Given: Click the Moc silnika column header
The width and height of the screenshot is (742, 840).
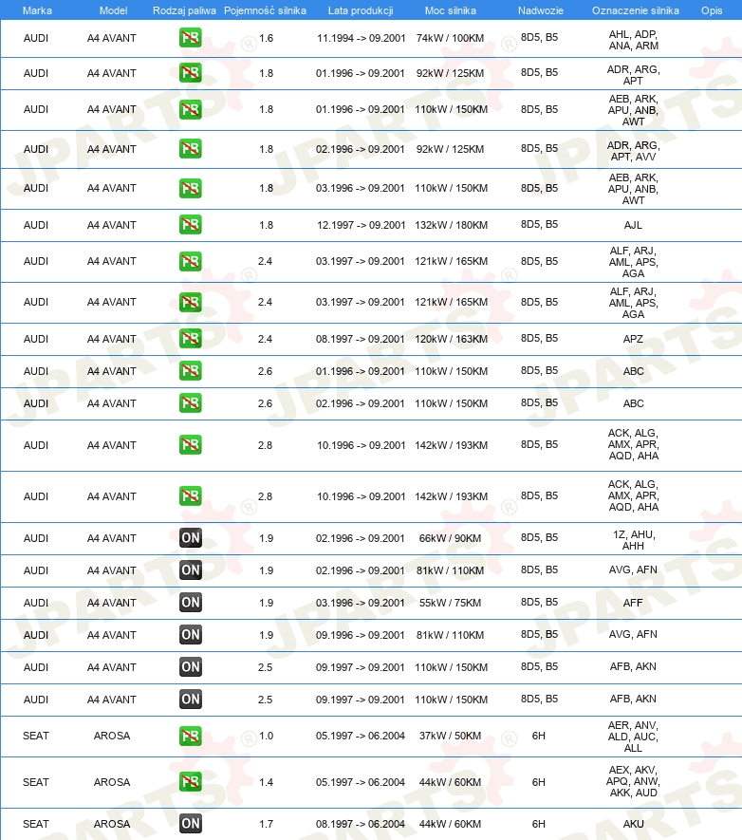Looking at the screenshot, I should point(451,10).
